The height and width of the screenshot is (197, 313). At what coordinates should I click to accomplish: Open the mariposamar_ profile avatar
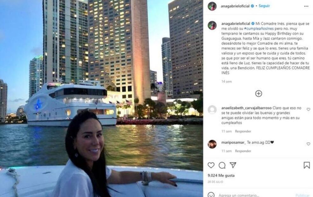[x=212, y=144]
